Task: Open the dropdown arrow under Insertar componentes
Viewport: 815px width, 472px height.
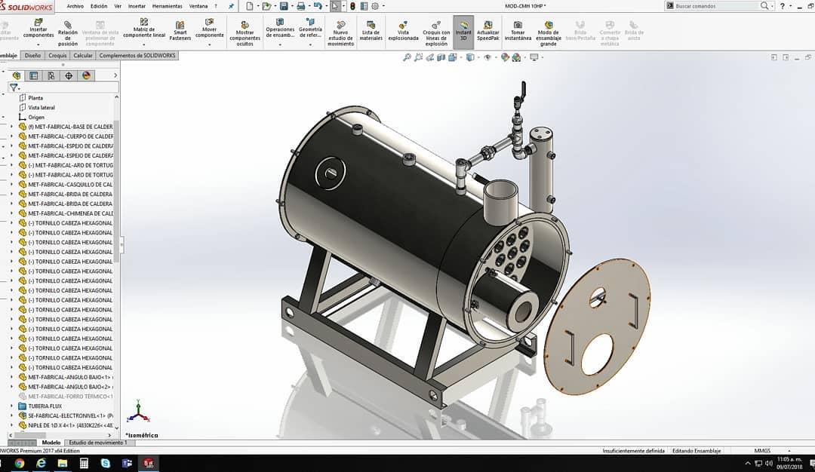Action: (x=38, y=44)
